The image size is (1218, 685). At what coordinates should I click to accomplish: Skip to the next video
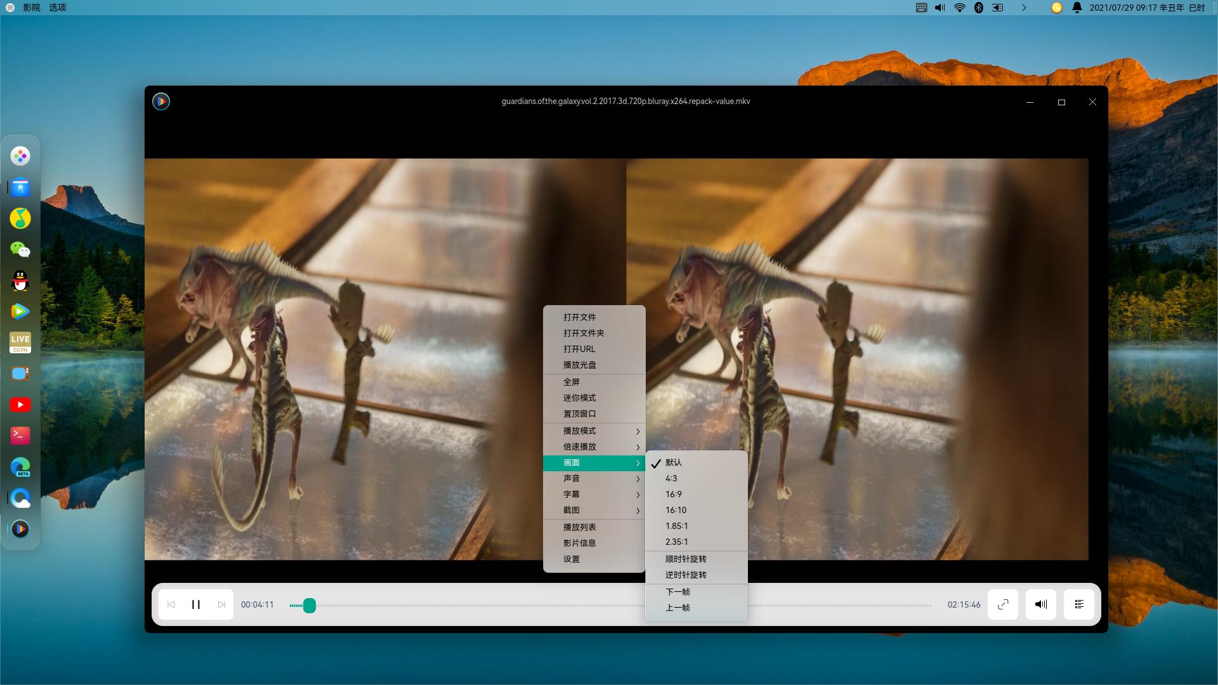point(221,604)
